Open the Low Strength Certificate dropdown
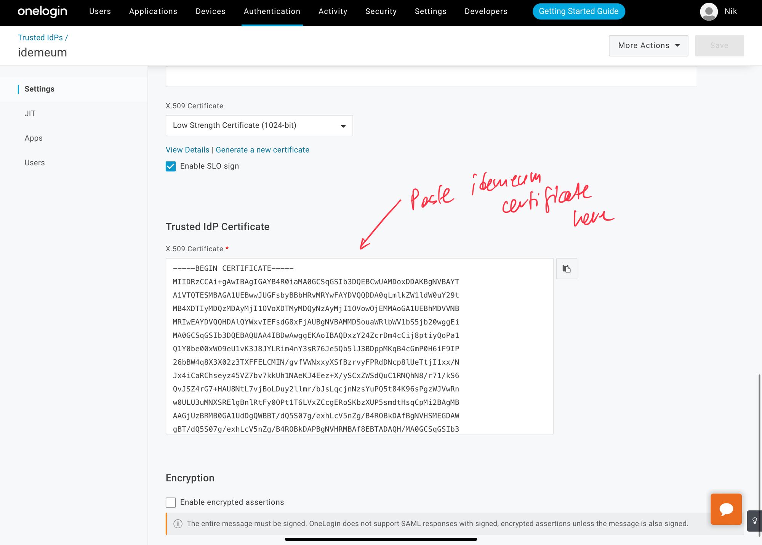 tap(259, 125)
